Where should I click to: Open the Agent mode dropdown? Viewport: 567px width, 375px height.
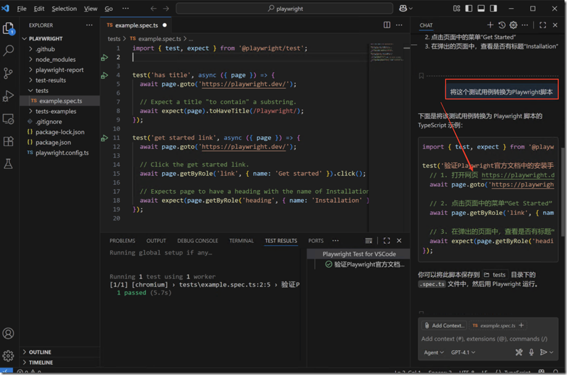(x=433, y=352)
